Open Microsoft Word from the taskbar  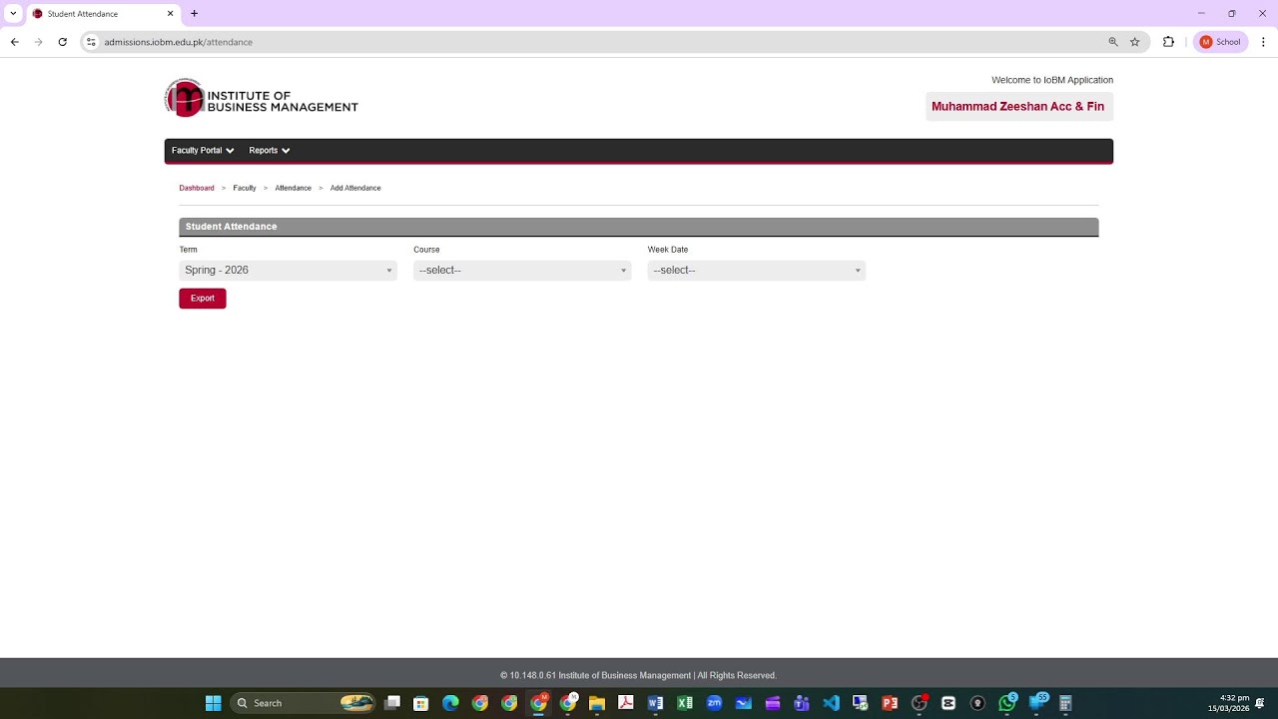click(x=655, y=703)
